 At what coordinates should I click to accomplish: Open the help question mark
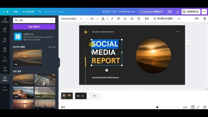point(205,107)
